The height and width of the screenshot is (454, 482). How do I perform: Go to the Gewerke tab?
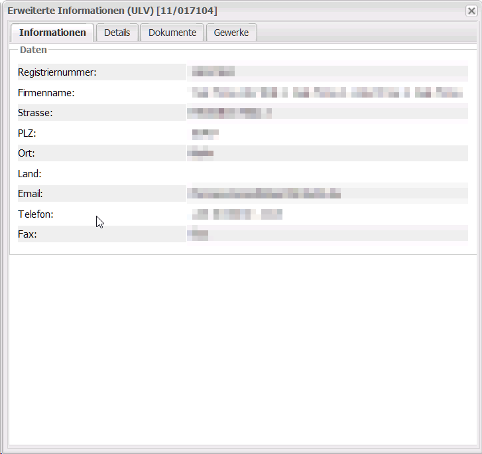[x=231, y=33]
